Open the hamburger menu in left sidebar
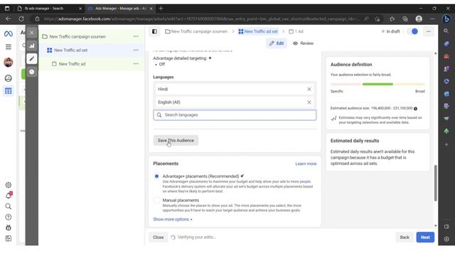The image size is (455, 256). click(9, 47)
